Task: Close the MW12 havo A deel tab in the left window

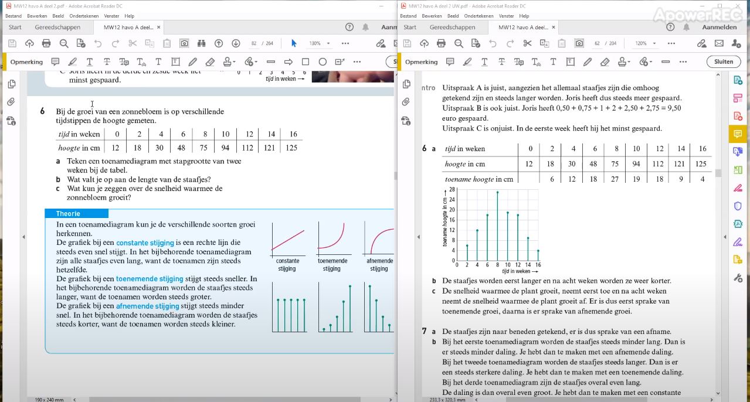Action: (158, 28)
